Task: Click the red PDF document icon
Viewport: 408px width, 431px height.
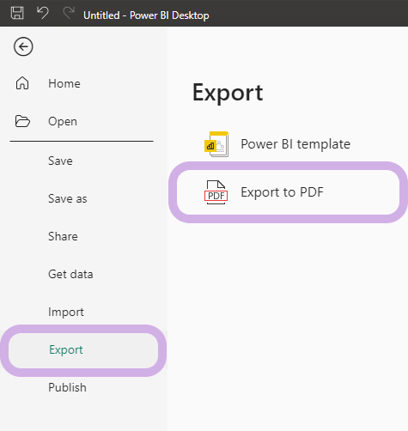Action: (216, 192)
